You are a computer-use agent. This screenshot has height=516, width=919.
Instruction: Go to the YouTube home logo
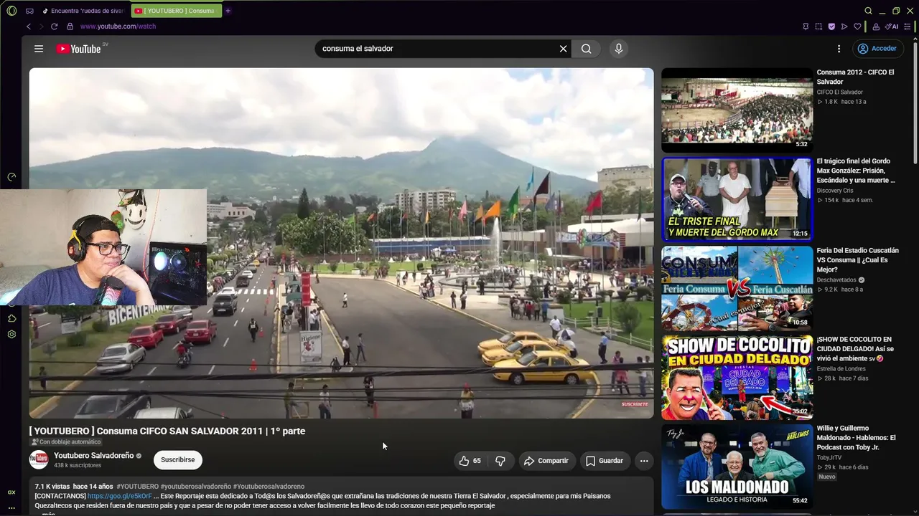point(79,49)
